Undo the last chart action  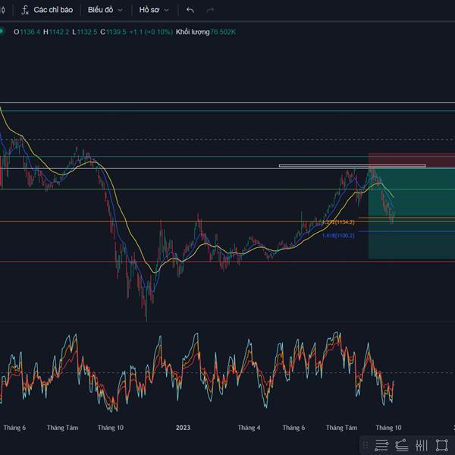point(190,10)
